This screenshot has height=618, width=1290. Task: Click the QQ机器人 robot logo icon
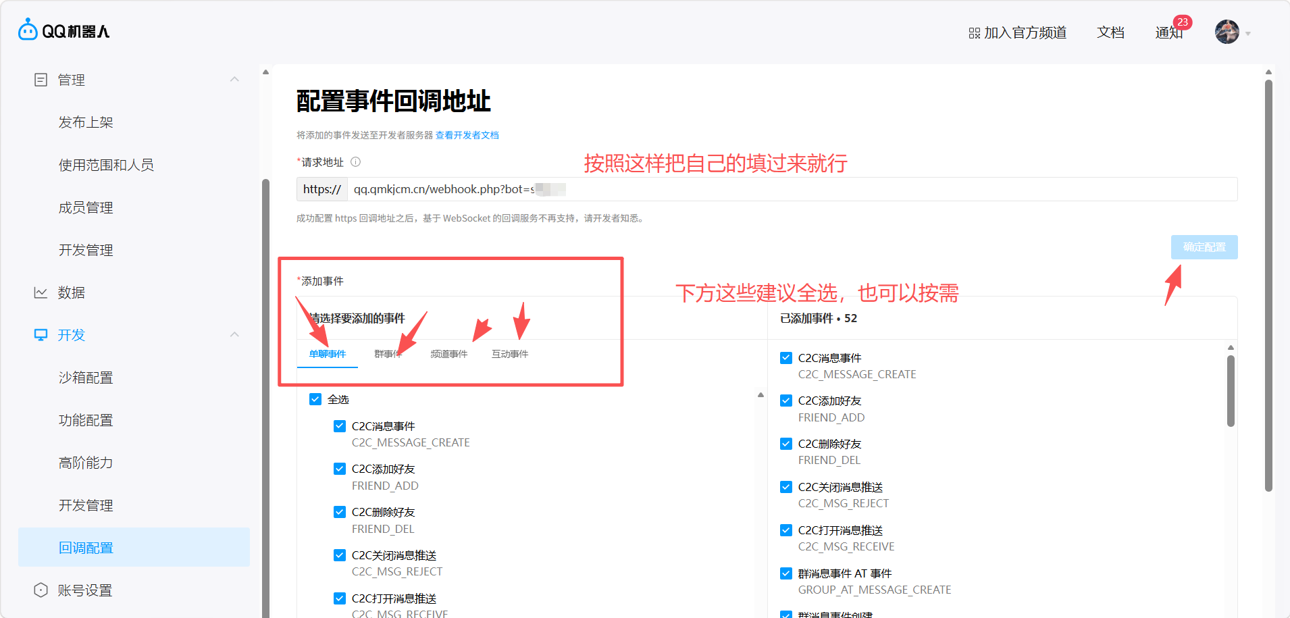click(28, 30)
